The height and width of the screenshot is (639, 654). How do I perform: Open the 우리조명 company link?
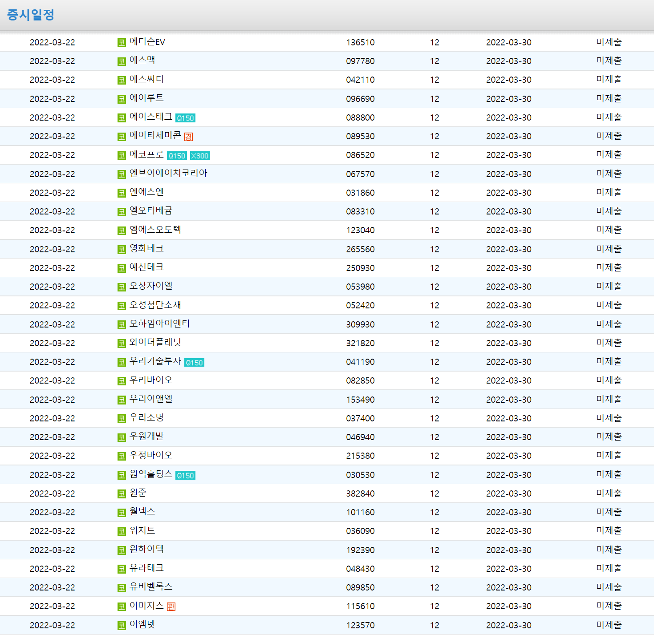[146, 417]
